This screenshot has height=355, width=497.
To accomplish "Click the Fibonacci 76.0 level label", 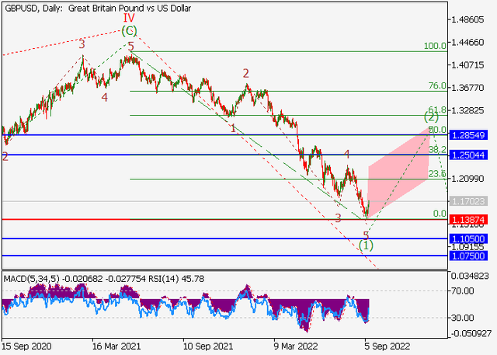I will pyautogui.click(x=437, y=86).
